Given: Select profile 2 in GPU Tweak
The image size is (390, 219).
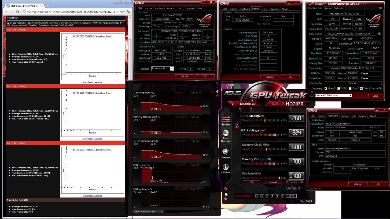Looking at the screenshot, I should click(262, 196).
